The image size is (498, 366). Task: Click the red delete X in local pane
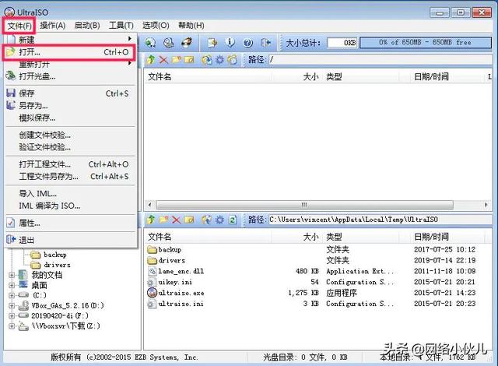[x=176, y=220]
